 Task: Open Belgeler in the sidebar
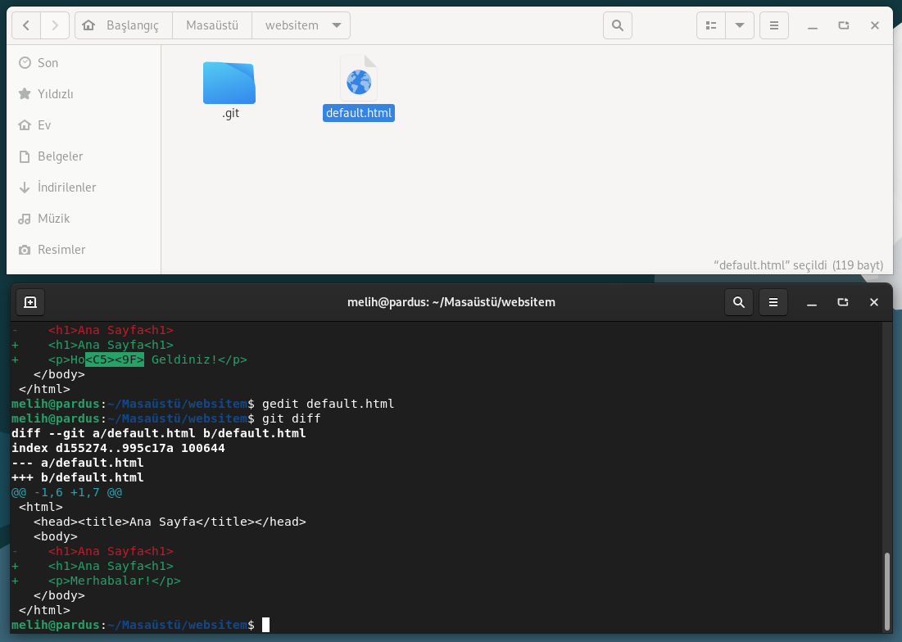point(84,156)
